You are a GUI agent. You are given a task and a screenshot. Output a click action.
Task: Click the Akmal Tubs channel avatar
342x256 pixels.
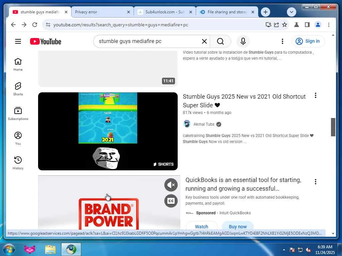pos(187,124)
